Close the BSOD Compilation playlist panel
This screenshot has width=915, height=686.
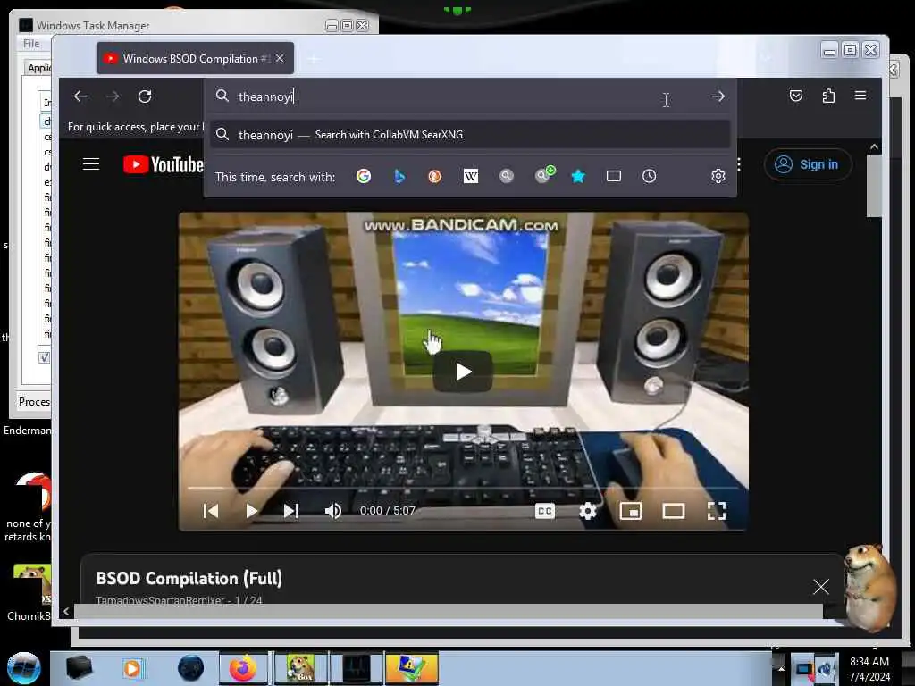(821, 587)
